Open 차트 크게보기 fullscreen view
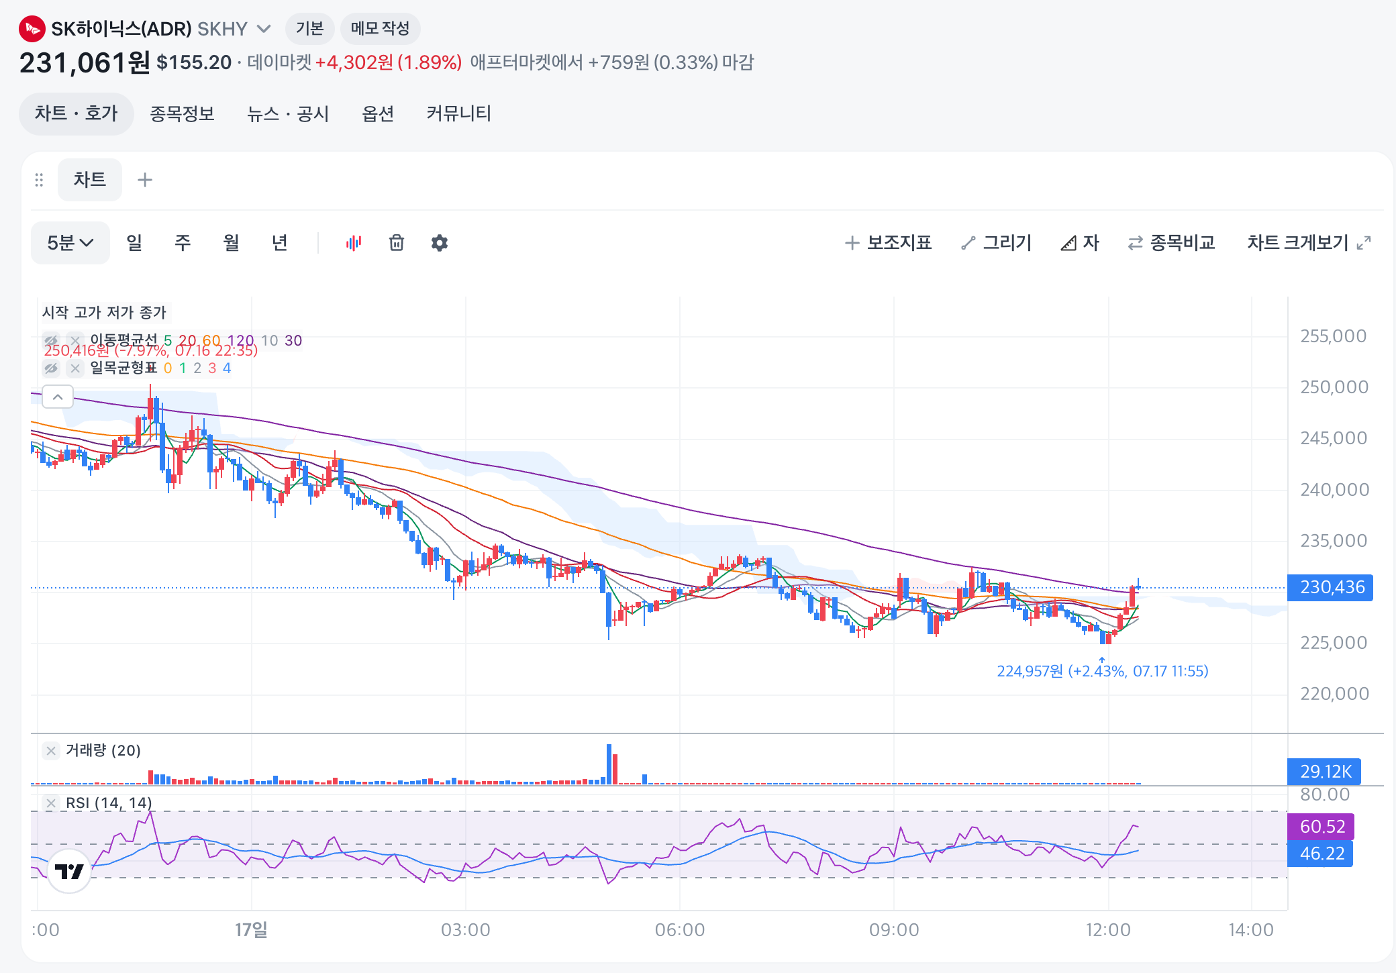Viewport: 1396px width, 973px height. click(1309, 243)
